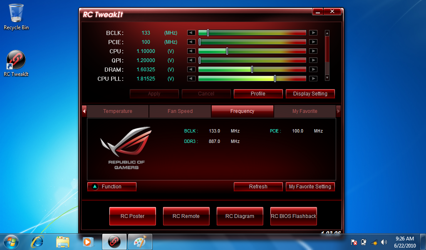
Task: Decrease BCLK with its left arrow
Action: point(191,32)
